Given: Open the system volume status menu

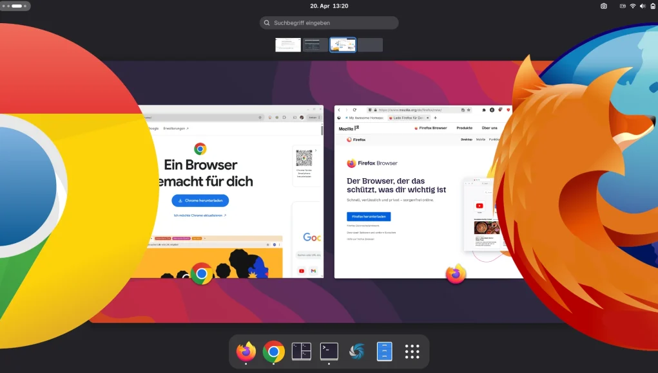Looking at the screenshot, I should pyautogui.click(x=643, y=6).
